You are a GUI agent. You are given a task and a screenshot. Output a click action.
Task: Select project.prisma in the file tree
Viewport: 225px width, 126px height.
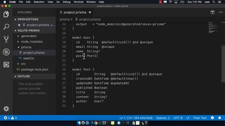(x=34, y=53)
